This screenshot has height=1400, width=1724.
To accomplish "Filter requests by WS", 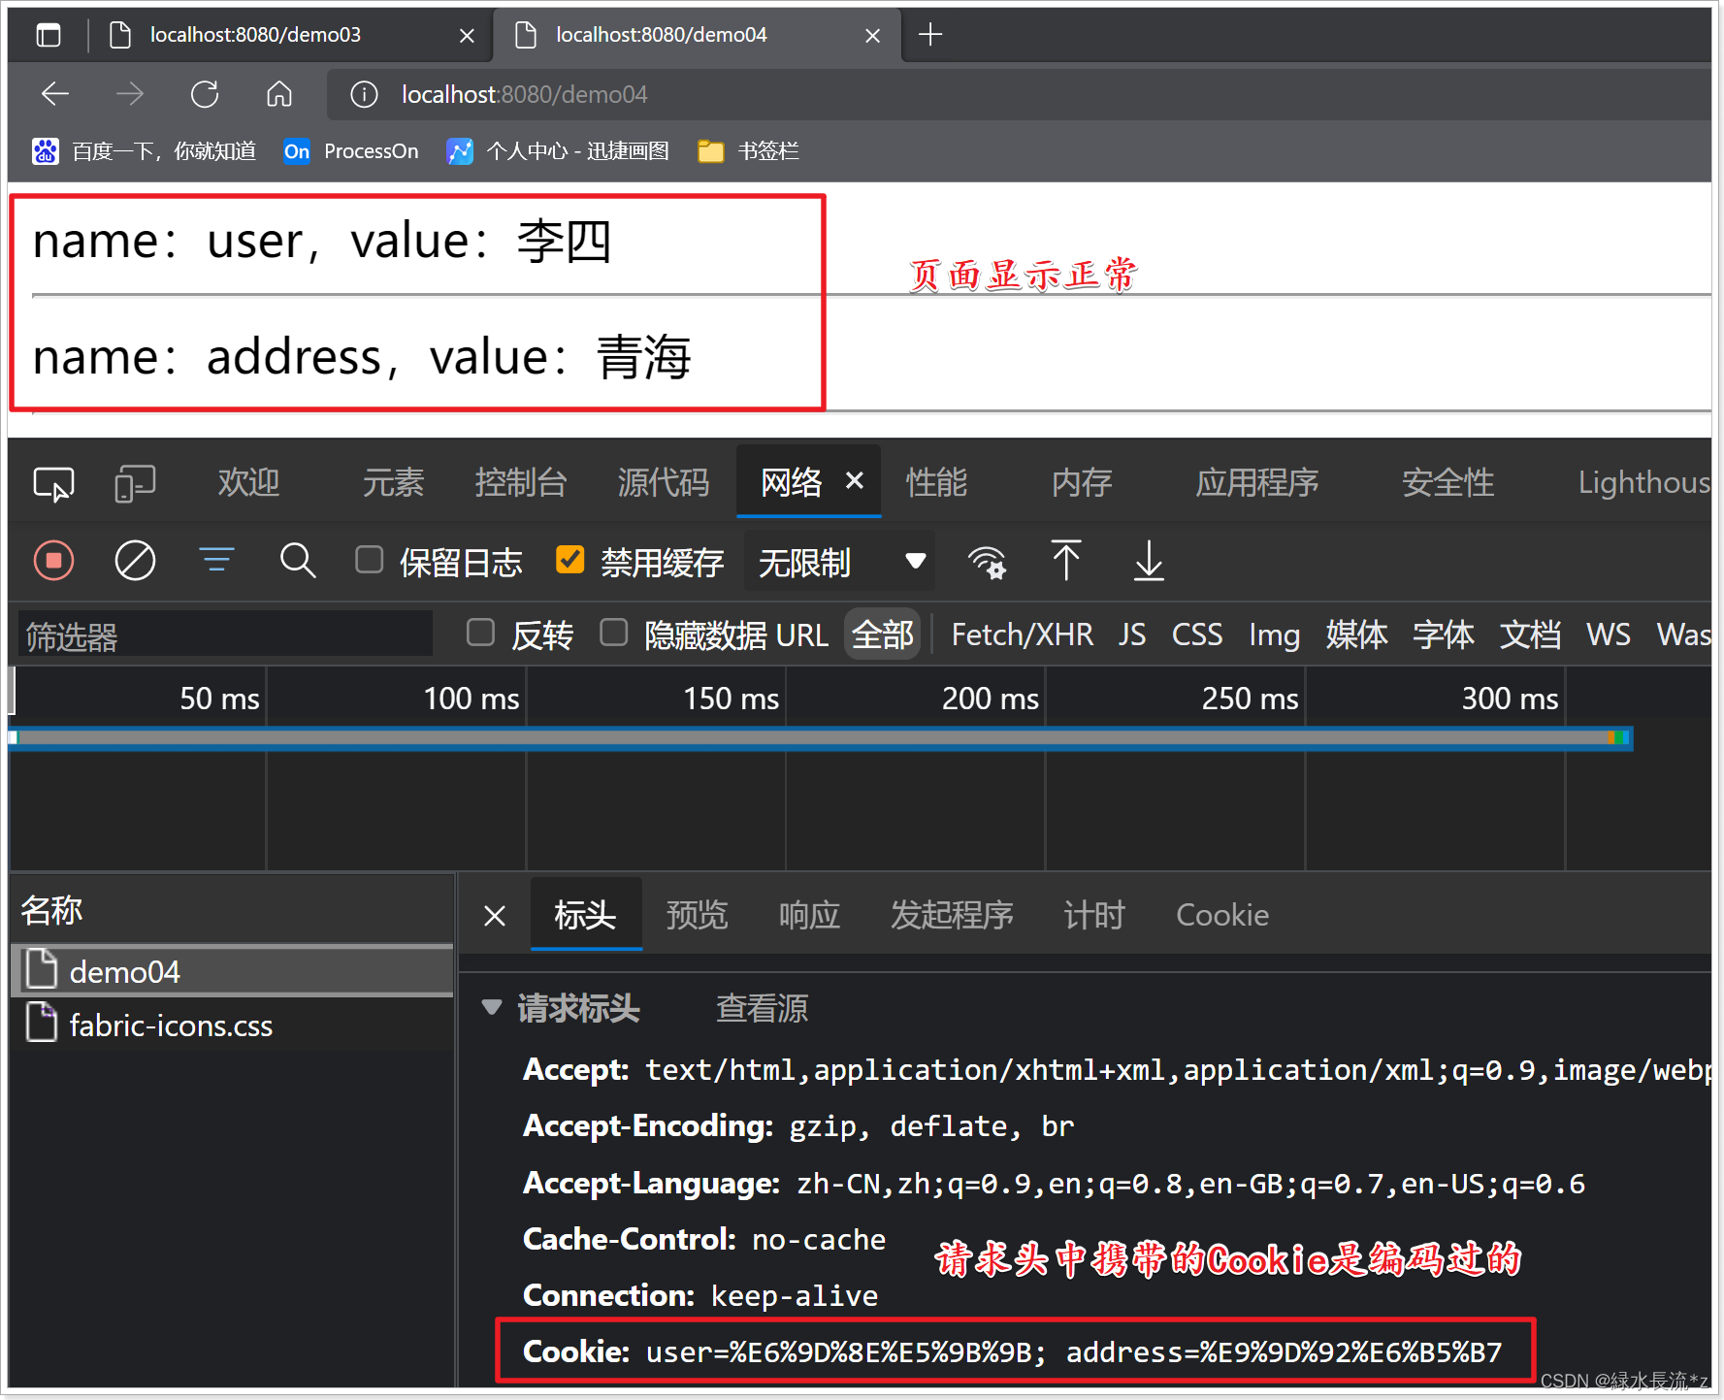I will click(x=1609, y=635).
